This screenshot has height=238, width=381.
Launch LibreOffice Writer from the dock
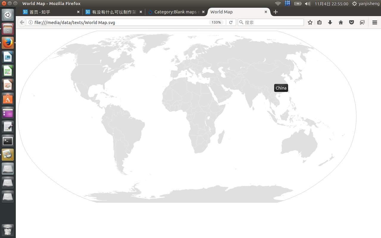8,57
